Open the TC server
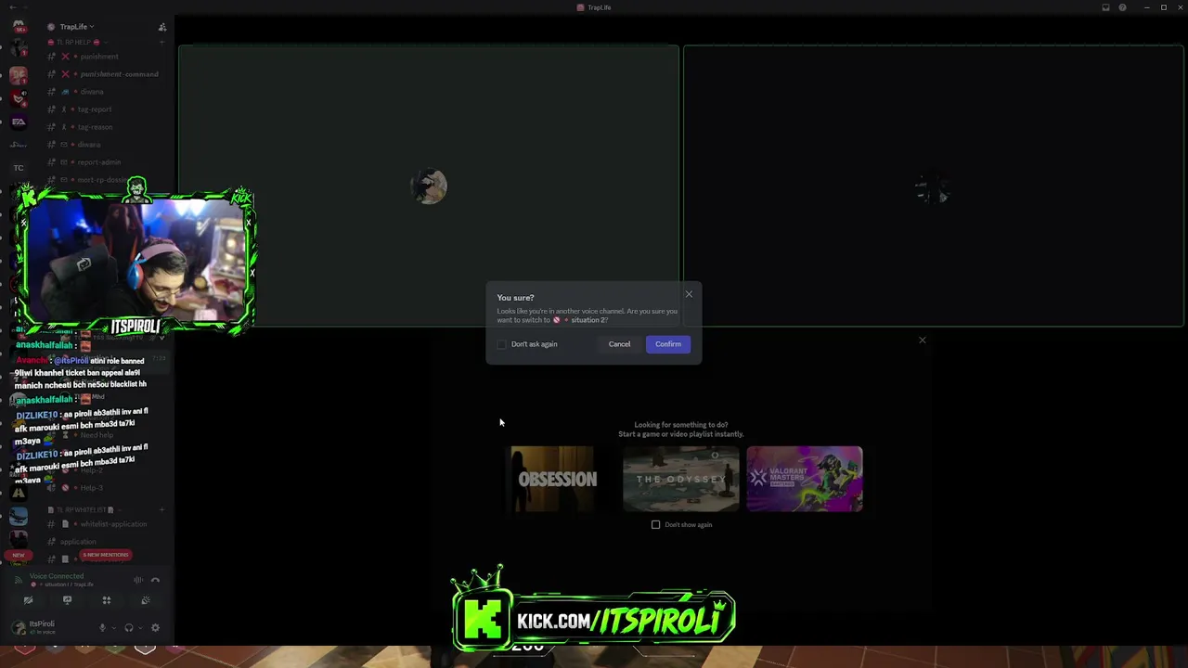This screenshot has width=1188, height=668. (x=19, y=168)
